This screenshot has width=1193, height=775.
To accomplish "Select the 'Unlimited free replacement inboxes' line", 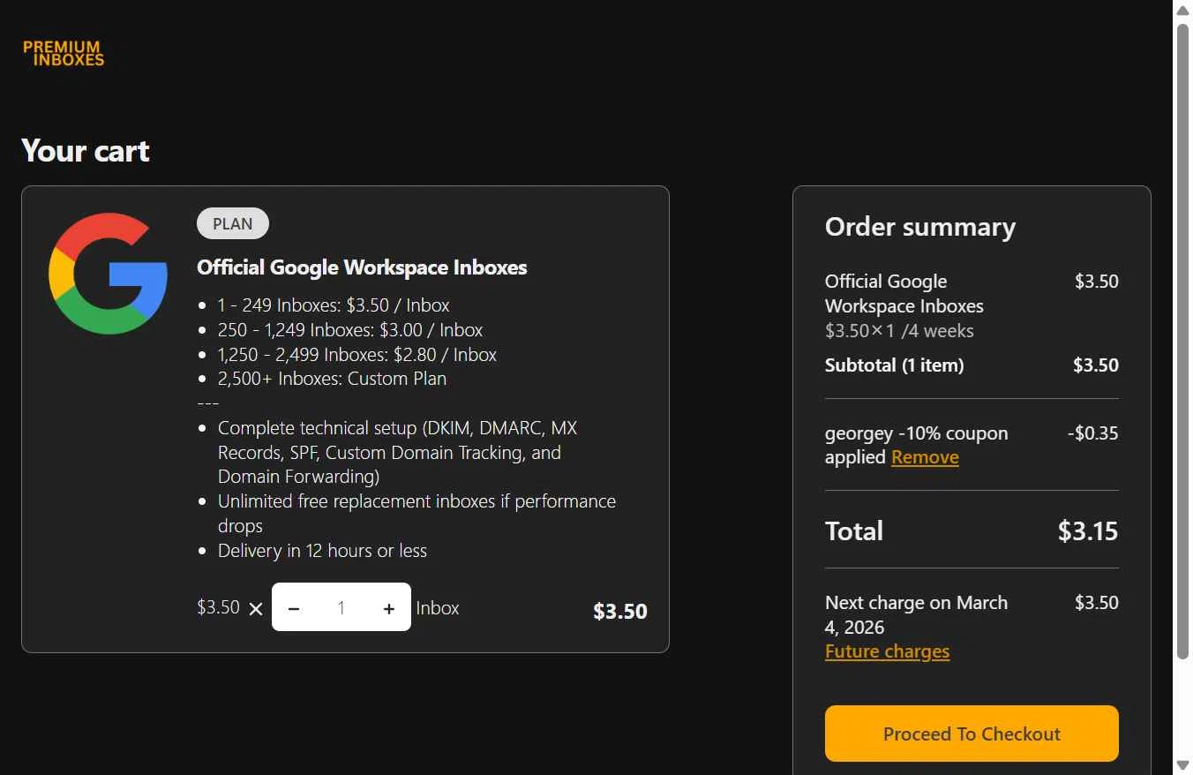I will [416, 514].
